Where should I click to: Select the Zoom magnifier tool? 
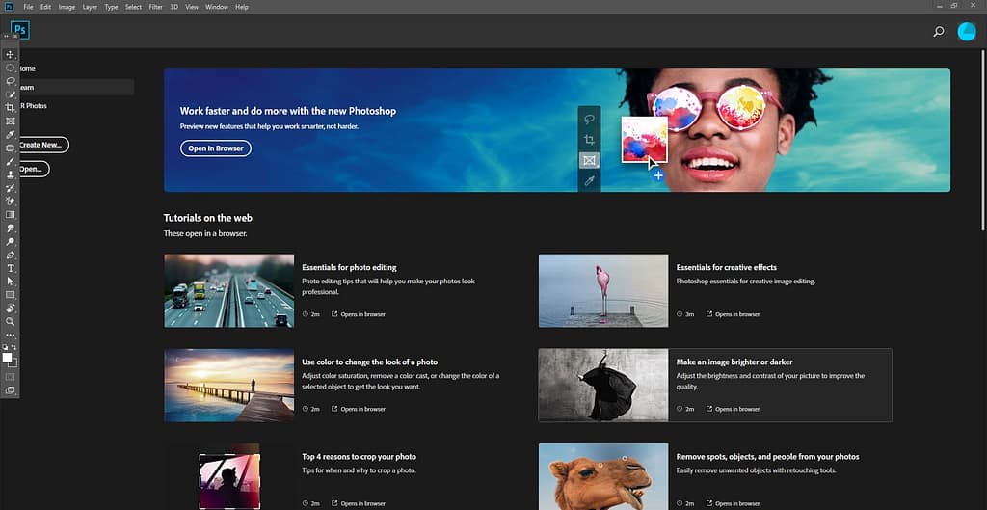(x=10, y=322)
